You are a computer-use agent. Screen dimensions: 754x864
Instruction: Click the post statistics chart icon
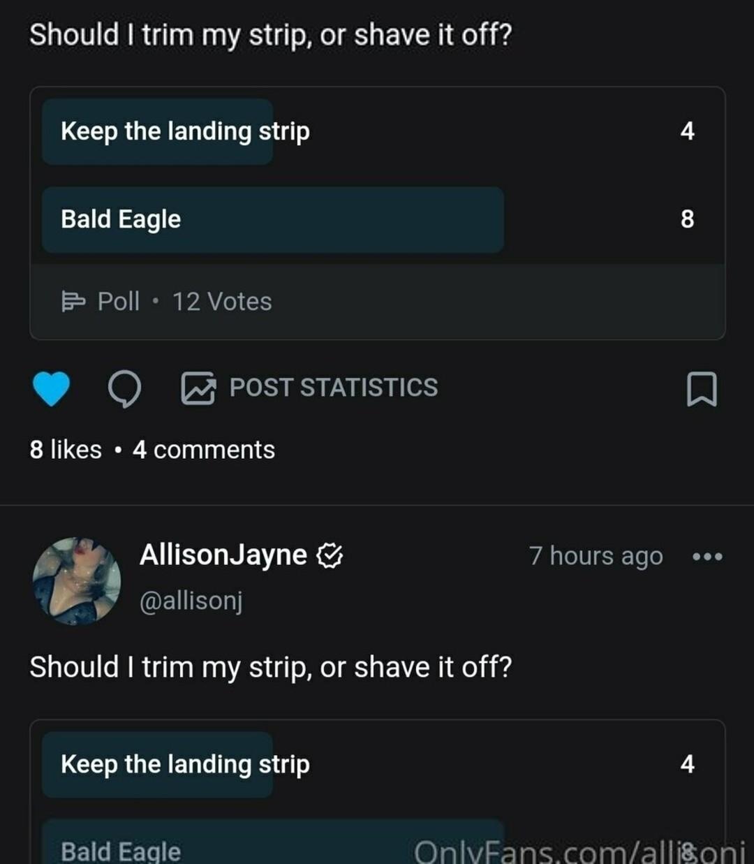click(x=198, y=388)
